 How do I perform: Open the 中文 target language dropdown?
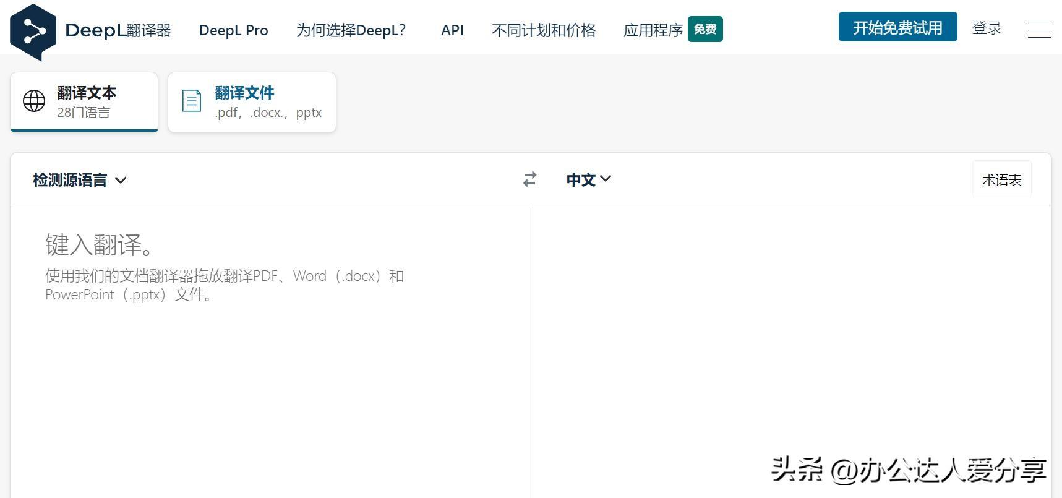[x=588, y=179]
